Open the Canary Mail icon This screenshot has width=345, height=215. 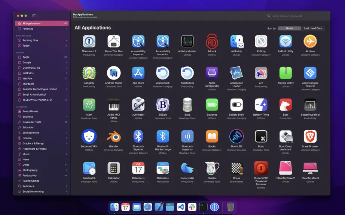187,168
